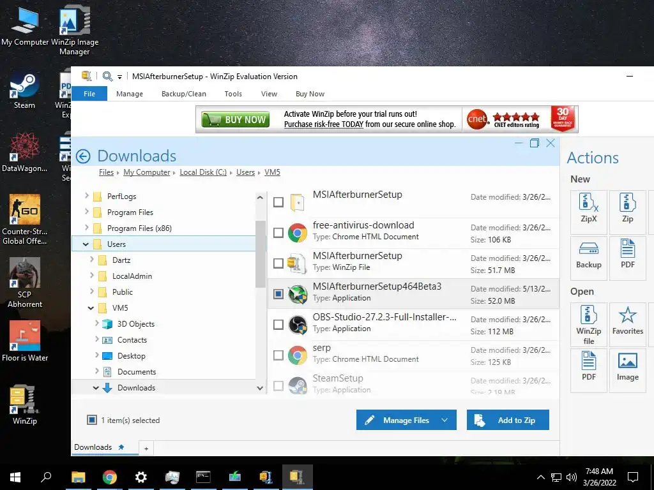Check the MSIAfterburnerSetup WinZip File checkbox

click(278, 264)
